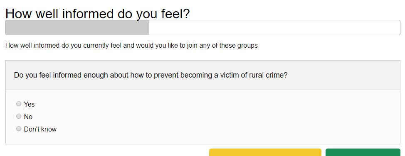Click the survey description about joining groups

coord(131,46)
